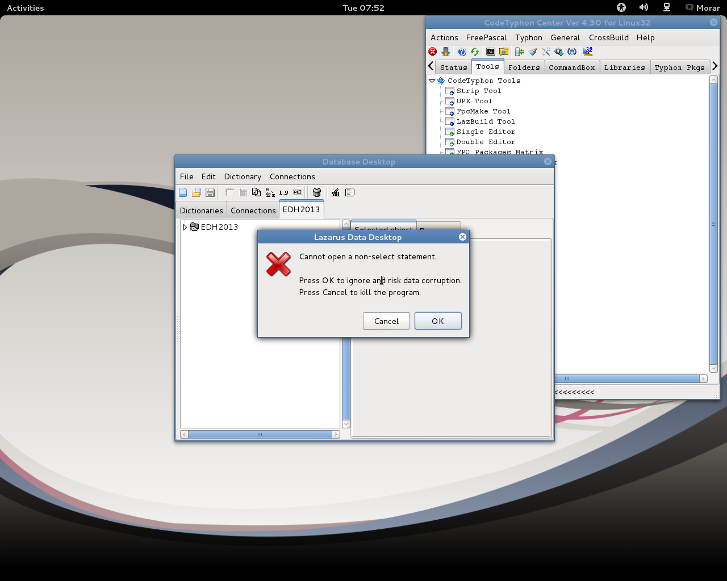Screen dimensions: 727x581
Task: Click the copy documents icon in Database Desktop toolbar
Action: pos(256,192)
